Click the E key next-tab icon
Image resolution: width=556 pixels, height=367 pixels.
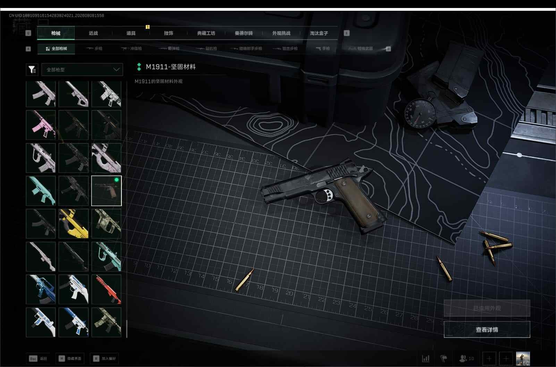[346, 33]
